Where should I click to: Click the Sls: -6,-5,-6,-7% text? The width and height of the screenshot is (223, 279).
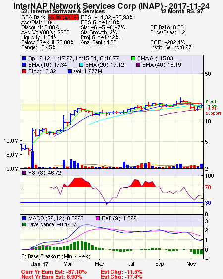point(103,27)
